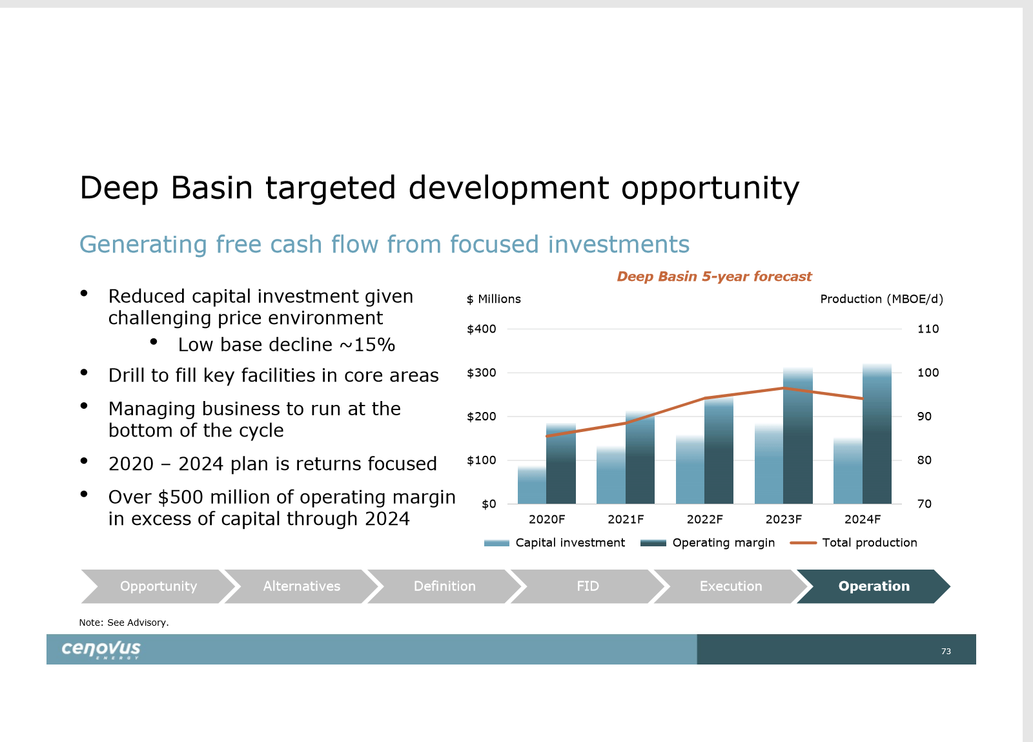Click the 2023F capital investment bar

point(769,464)
